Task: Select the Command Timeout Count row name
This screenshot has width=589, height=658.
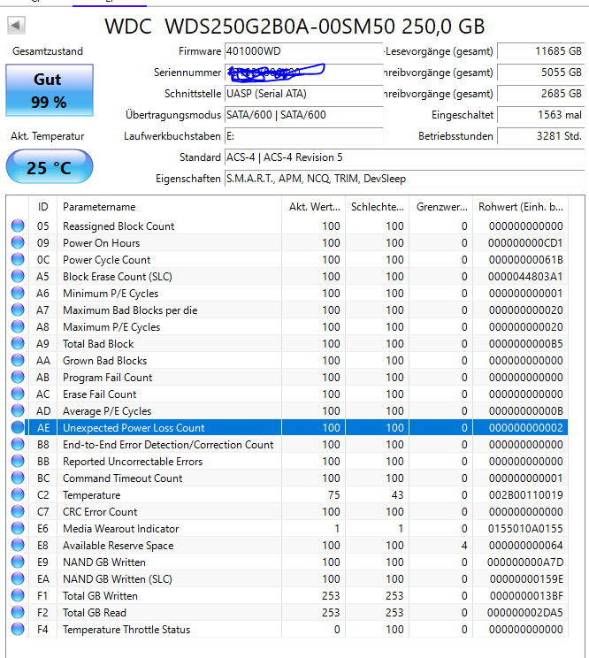Action: (x=123, y=478)
